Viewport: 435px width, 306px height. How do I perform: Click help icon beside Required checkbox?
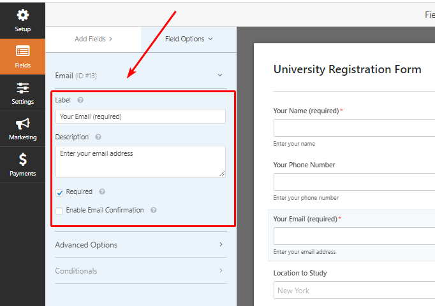(x=102, y=191)
